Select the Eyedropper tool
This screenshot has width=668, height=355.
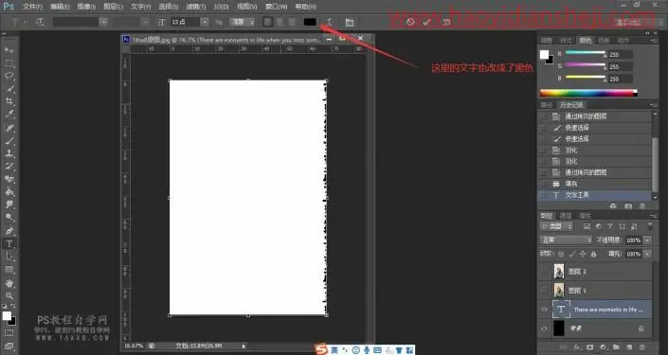point(9,115)
